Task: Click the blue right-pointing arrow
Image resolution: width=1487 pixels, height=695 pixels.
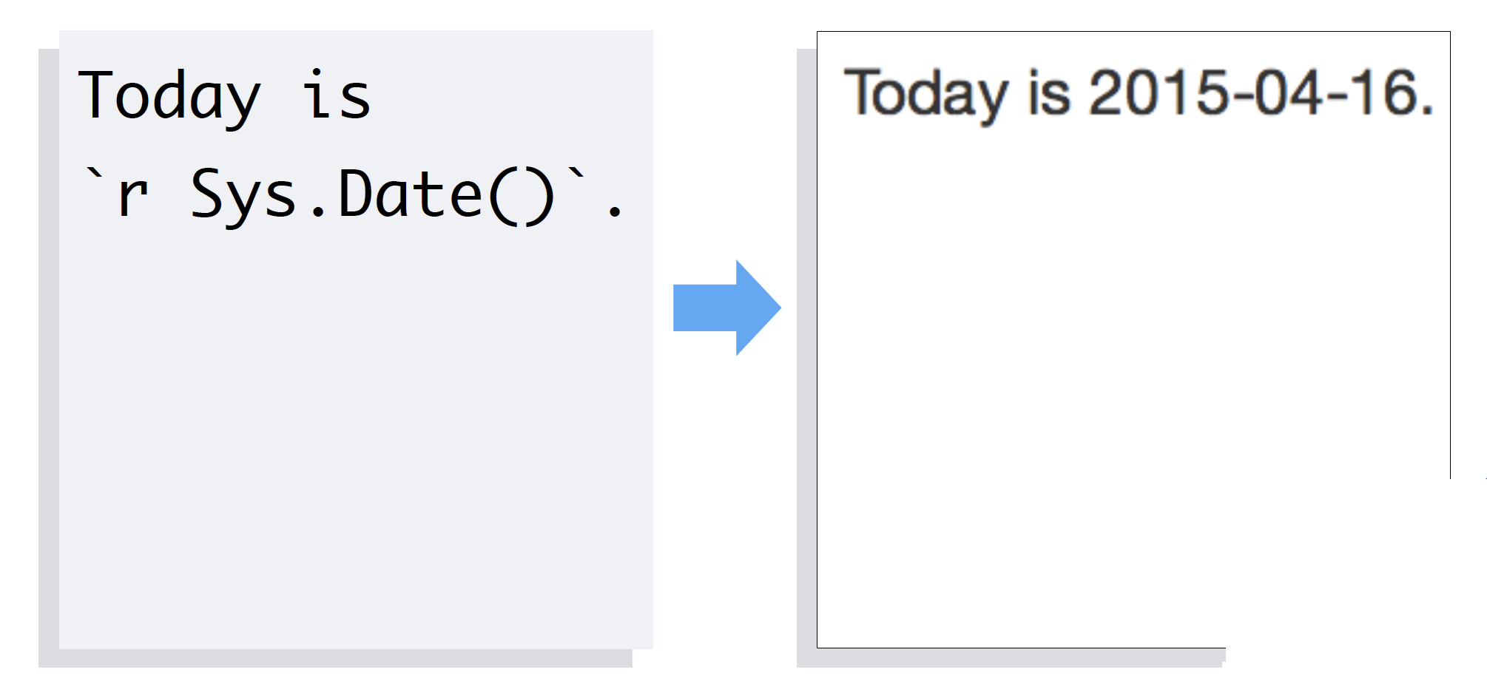Action: (726, 308)
